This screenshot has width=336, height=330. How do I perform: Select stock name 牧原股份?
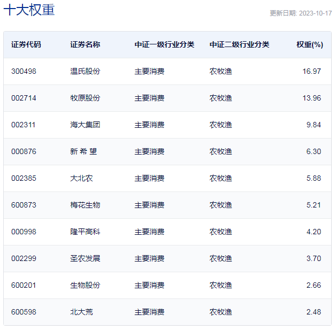[x=85, y=98]
